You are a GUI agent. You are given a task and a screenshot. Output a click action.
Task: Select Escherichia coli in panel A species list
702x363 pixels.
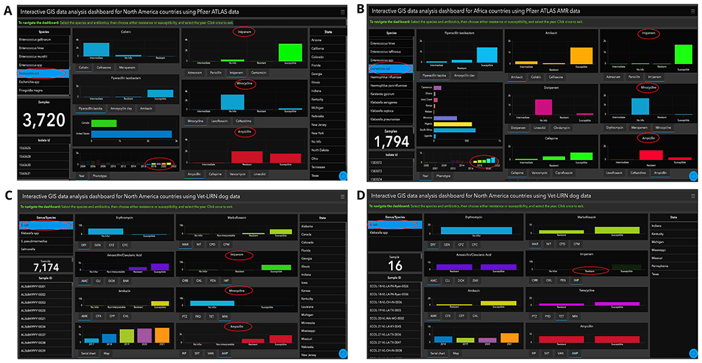(x=44, y=74)
